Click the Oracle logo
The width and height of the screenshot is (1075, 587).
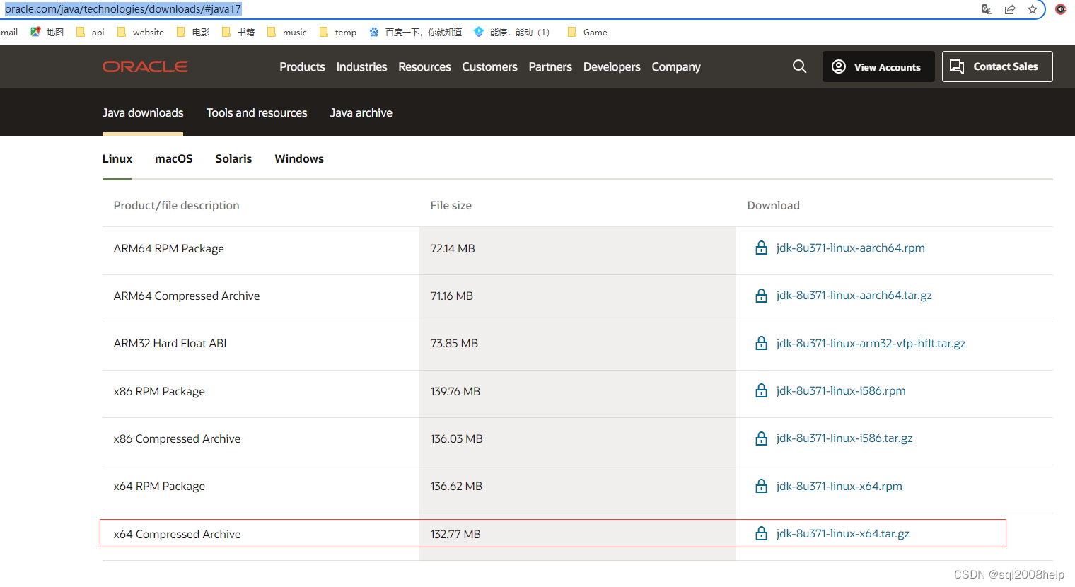tap(145, 66)
